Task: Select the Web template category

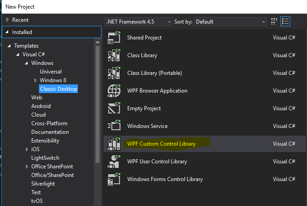Action: tap(37, 98)
